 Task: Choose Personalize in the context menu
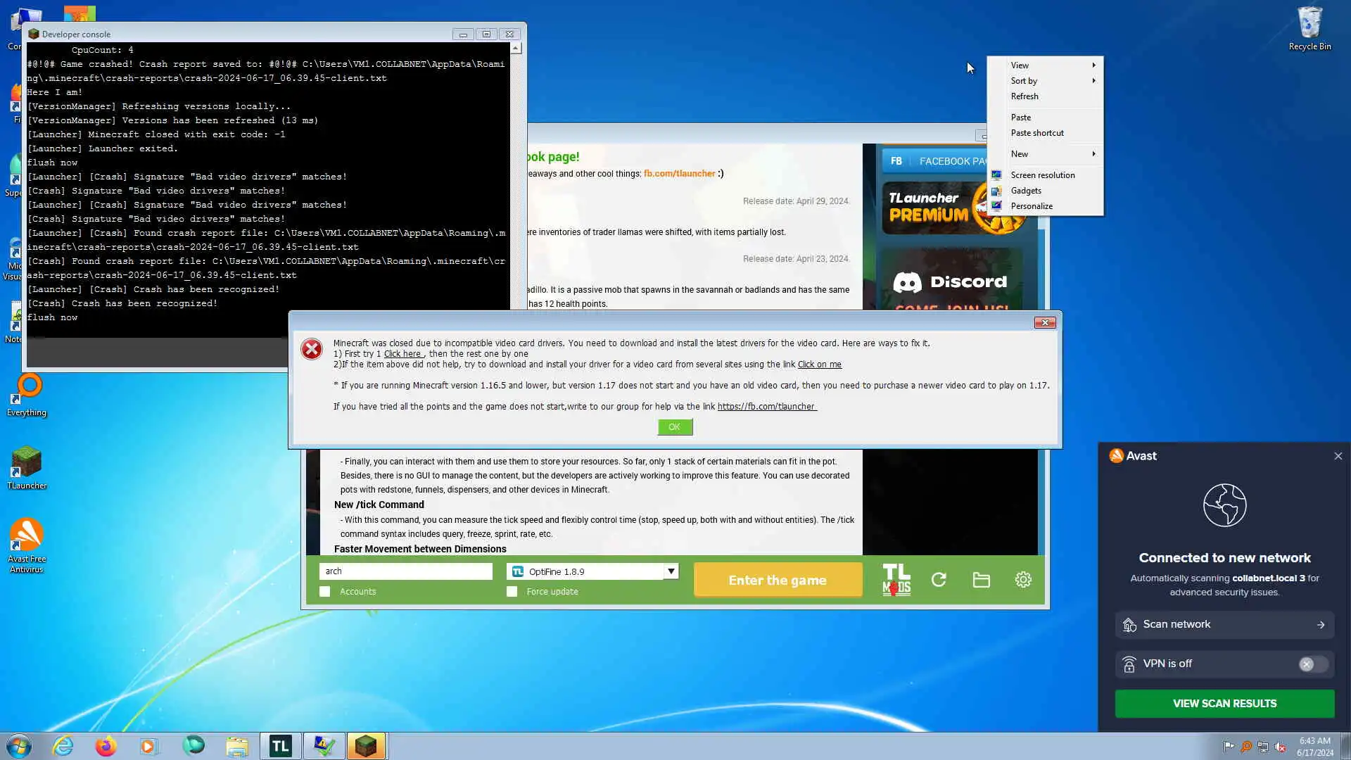[1032, 206]
